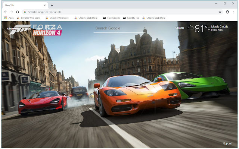Screen dimensions: 239x149
Task: Click the 81°F temperature reading
Action: (x=202, y=29)
